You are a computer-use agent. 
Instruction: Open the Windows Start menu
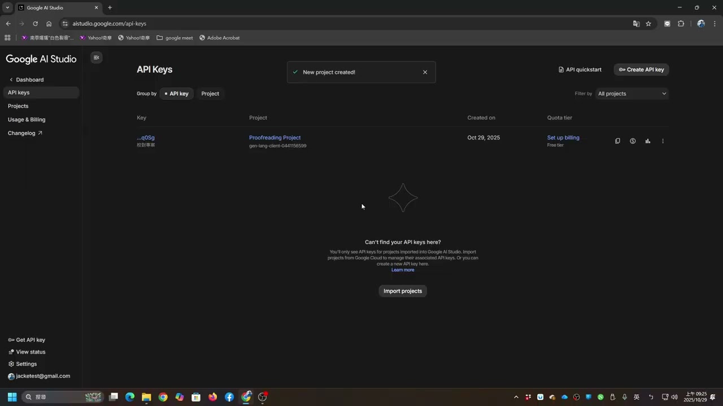click(12, 397)
